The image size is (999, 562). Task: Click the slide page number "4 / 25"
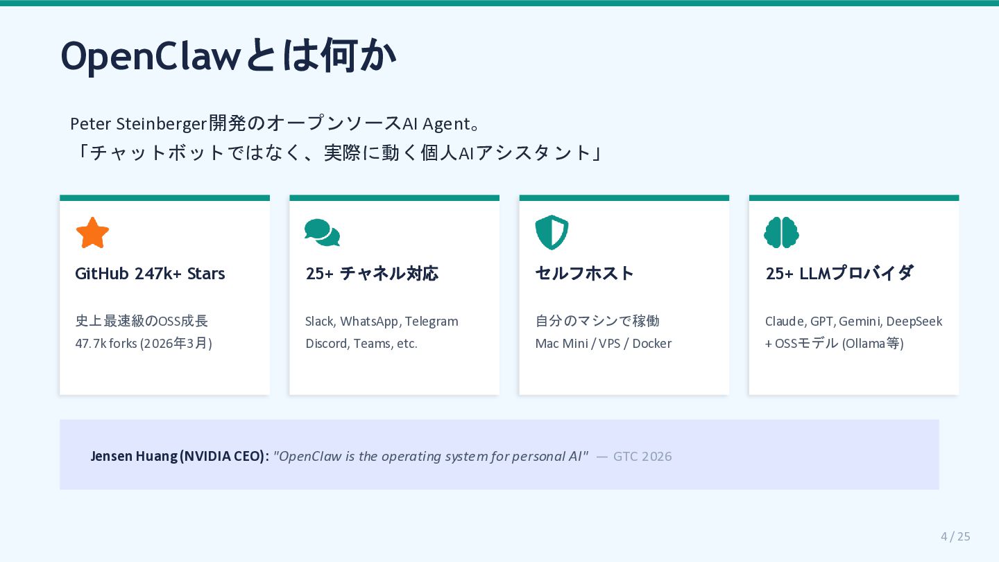(x=955, y=536)
